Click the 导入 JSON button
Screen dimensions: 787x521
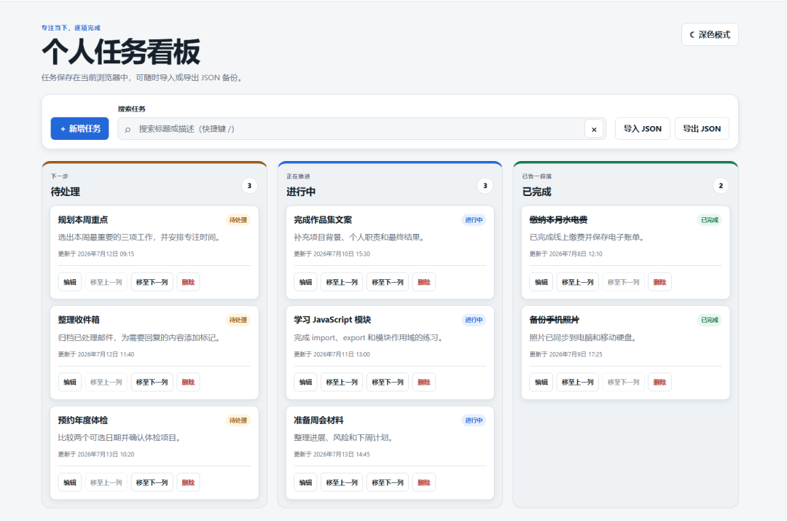643,128
